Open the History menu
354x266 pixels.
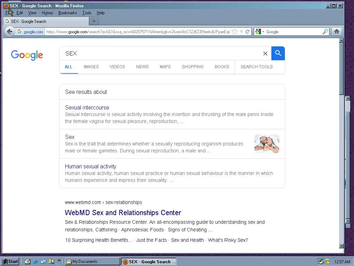tap(47, 13)
